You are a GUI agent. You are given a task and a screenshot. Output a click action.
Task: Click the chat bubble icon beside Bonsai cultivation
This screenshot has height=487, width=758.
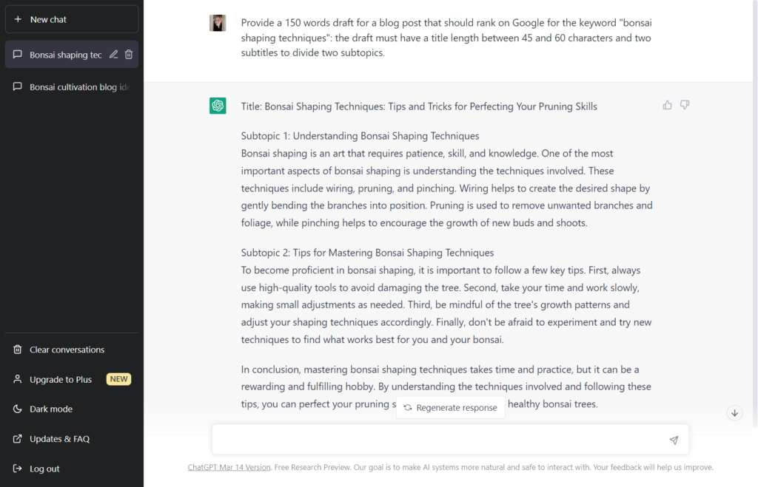point(17,86)
